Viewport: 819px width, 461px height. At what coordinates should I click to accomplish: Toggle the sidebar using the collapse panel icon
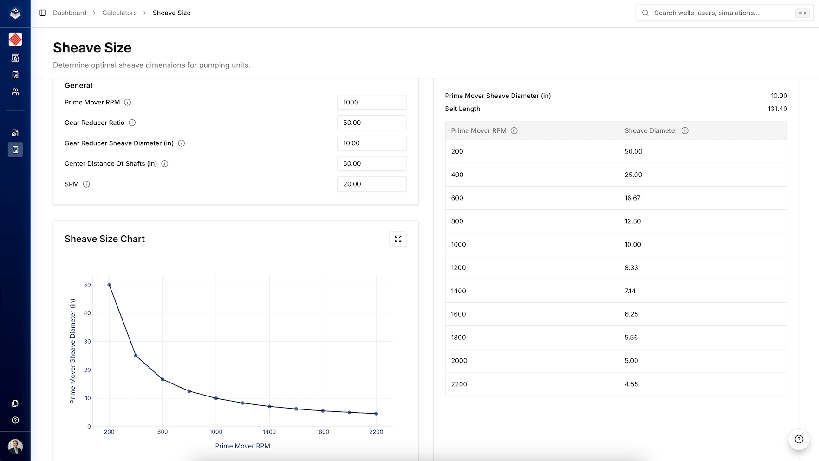[x=43, y=13]
